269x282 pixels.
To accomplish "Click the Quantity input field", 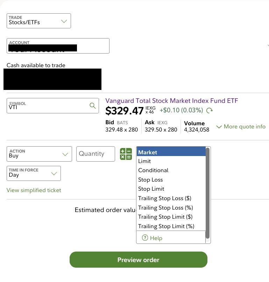I will (x=95, y=154).
